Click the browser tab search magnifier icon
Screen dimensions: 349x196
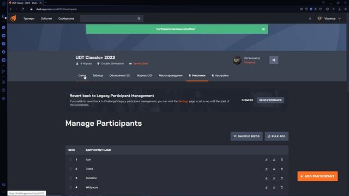coord(323,3)
